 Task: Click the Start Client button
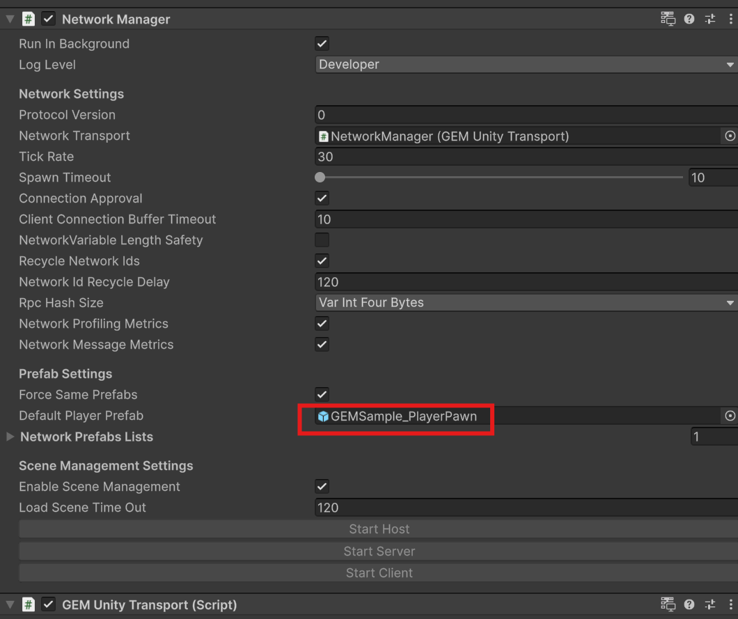click(x=379, y=573)
